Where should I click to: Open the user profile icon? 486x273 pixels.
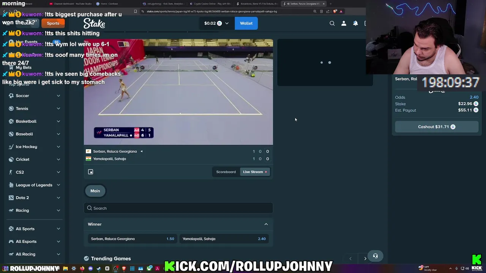pyautogui.click(x=344, y=23)
